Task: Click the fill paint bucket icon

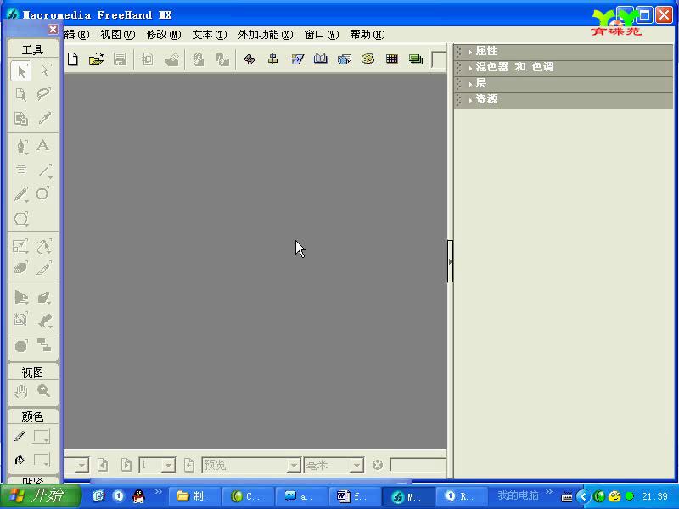Action: coord(20,460)
